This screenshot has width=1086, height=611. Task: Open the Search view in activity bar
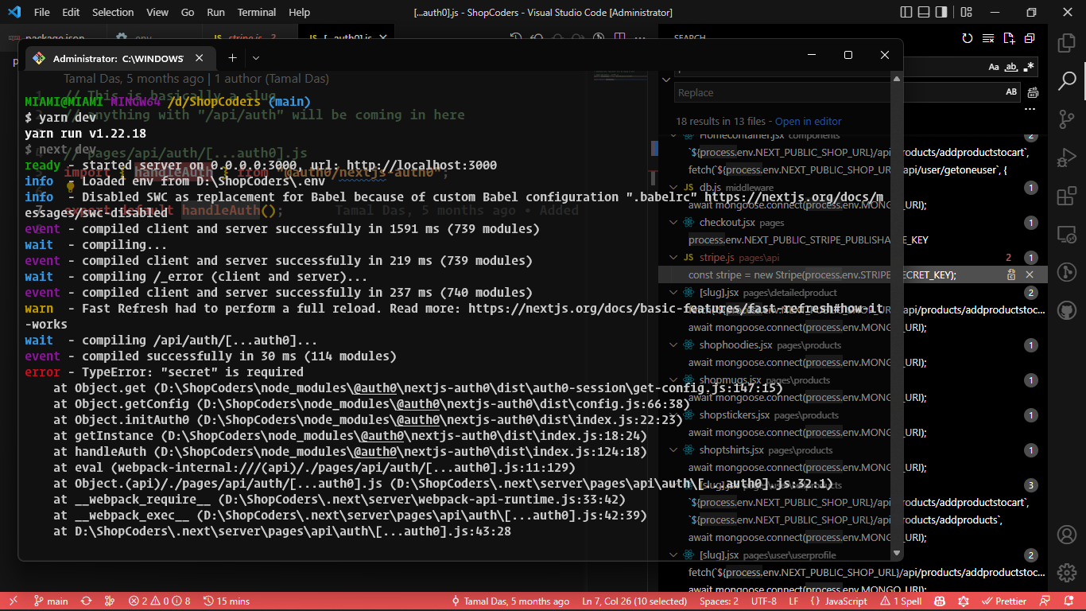pos(1066,80)
